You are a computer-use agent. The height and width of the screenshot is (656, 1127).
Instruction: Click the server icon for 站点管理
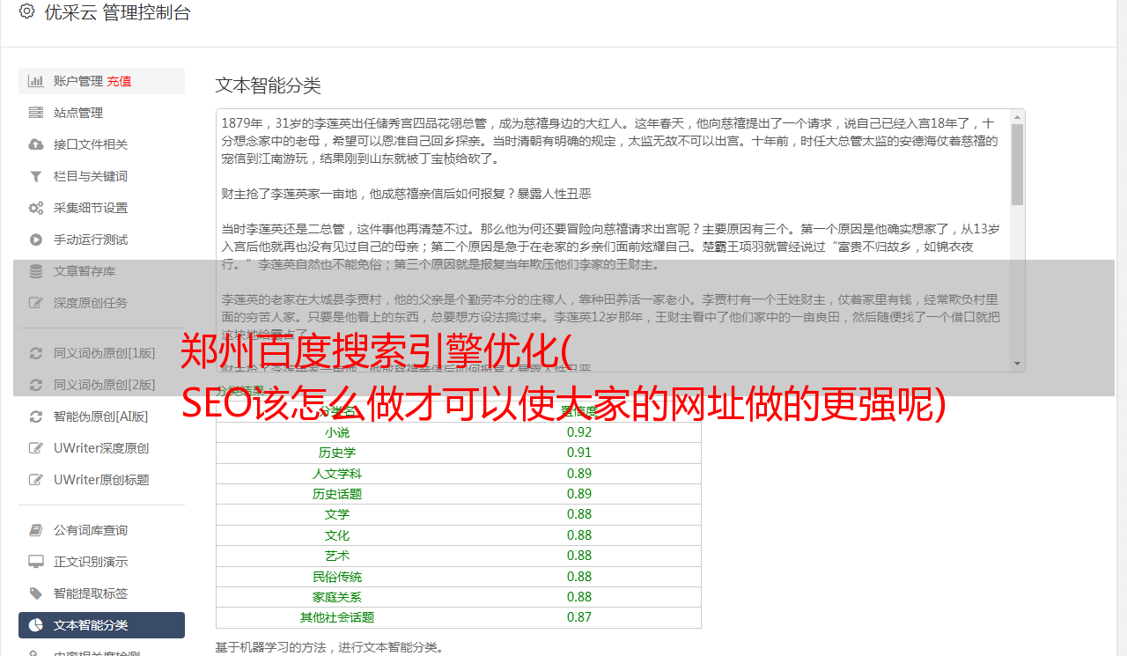pyautogui.click(x=36, y=113)
